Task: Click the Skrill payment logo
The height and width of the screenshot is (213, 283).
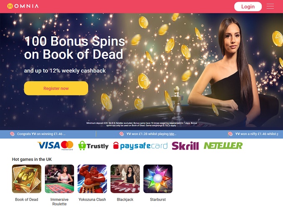Action: click(185, 146)
